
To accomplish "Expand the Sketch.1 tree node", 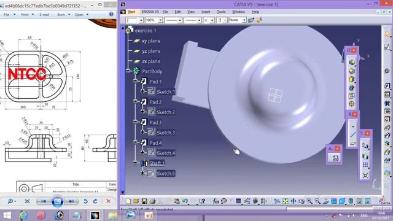I will pos(142,91).
